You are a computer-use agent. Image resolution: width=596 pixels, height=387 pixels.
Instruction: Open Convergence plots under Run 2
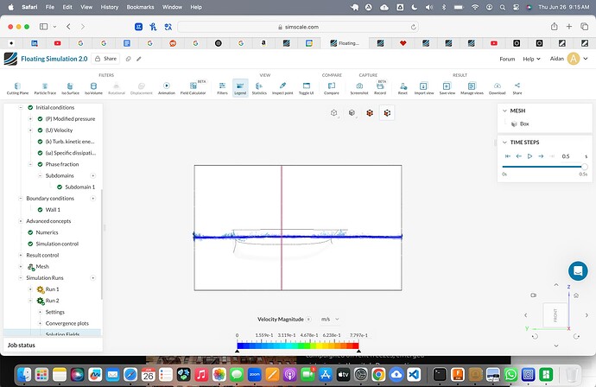[x=67, y=324]
